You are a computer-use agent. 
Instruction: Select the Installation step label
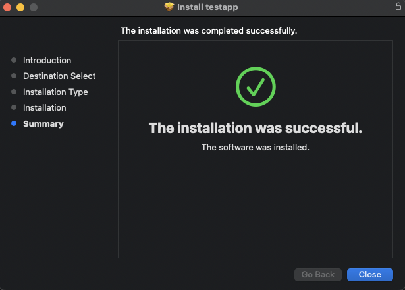[44, 107]
